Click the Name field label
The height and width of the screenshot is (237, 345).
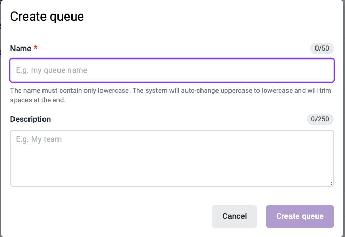pos(21,49)
